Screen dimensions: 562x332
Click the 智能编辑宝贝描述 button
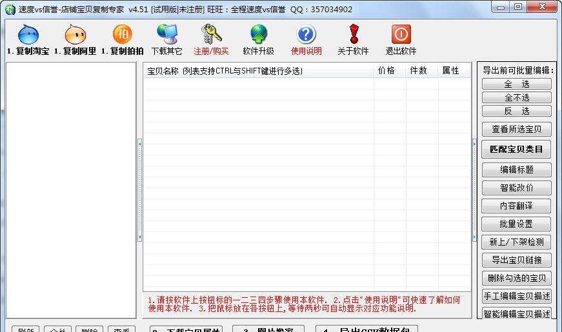(x=516, y=314)
